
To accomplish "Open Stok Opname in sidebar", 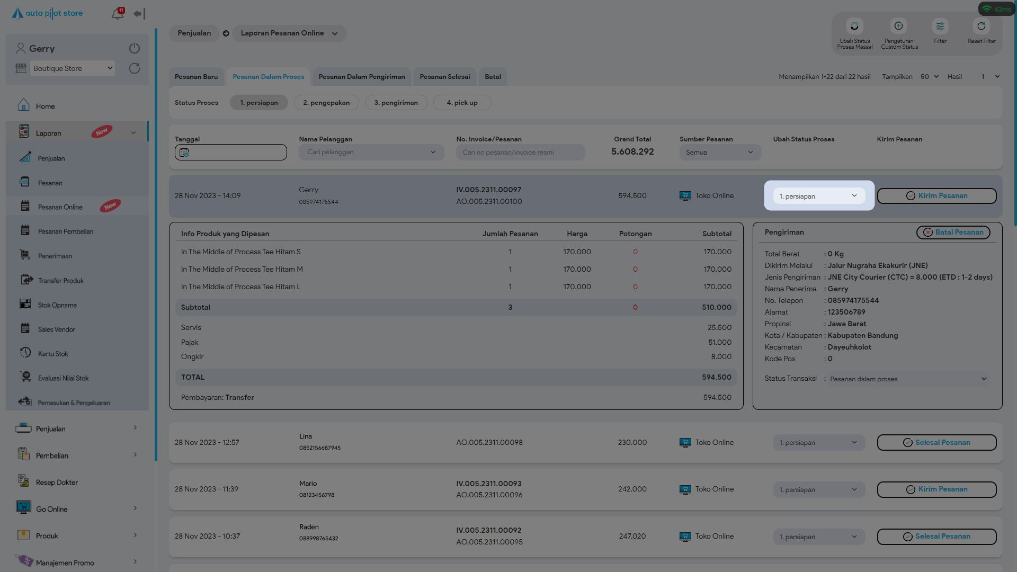I will [57, 305].
